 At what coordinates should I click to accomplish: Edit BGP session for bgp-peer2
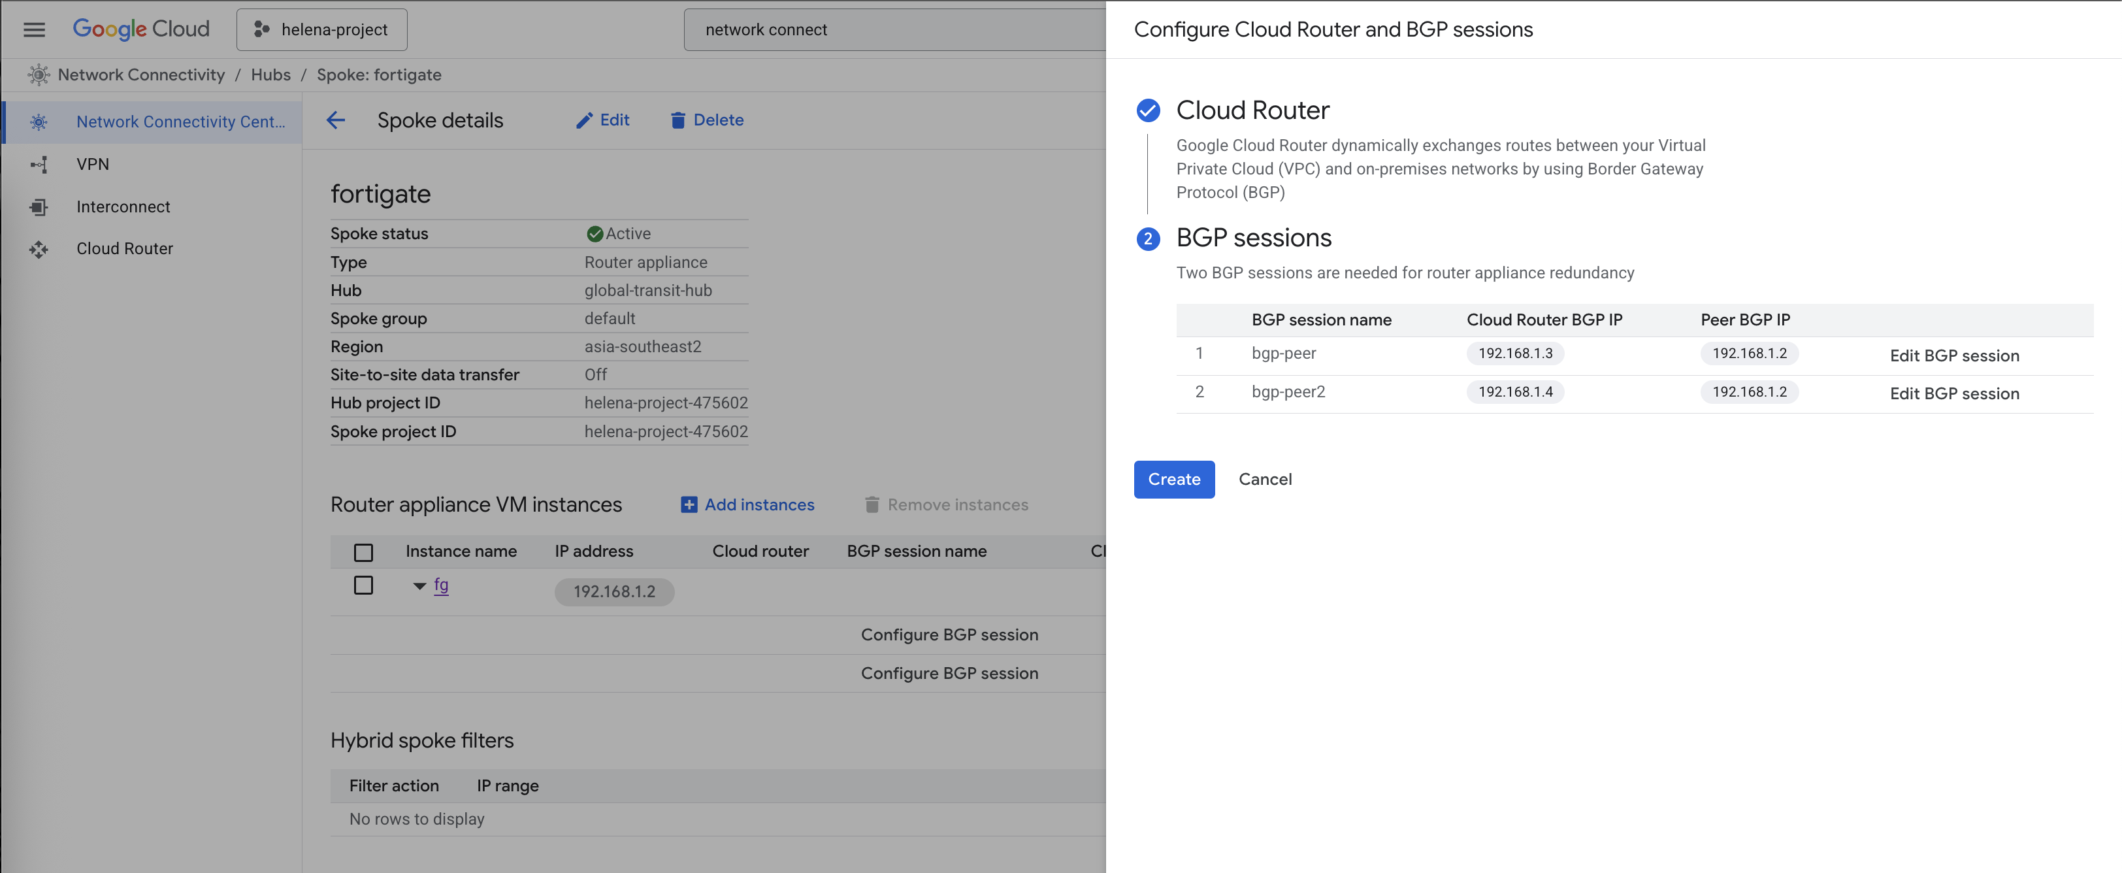click(1953, 393)
